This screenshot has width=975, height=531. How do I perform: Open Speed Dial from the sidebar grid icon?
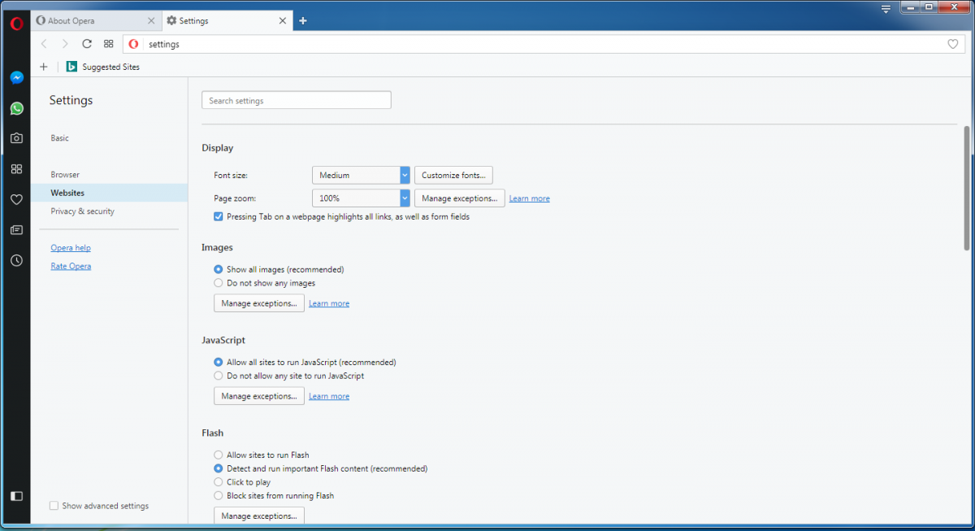coord(16,169)
